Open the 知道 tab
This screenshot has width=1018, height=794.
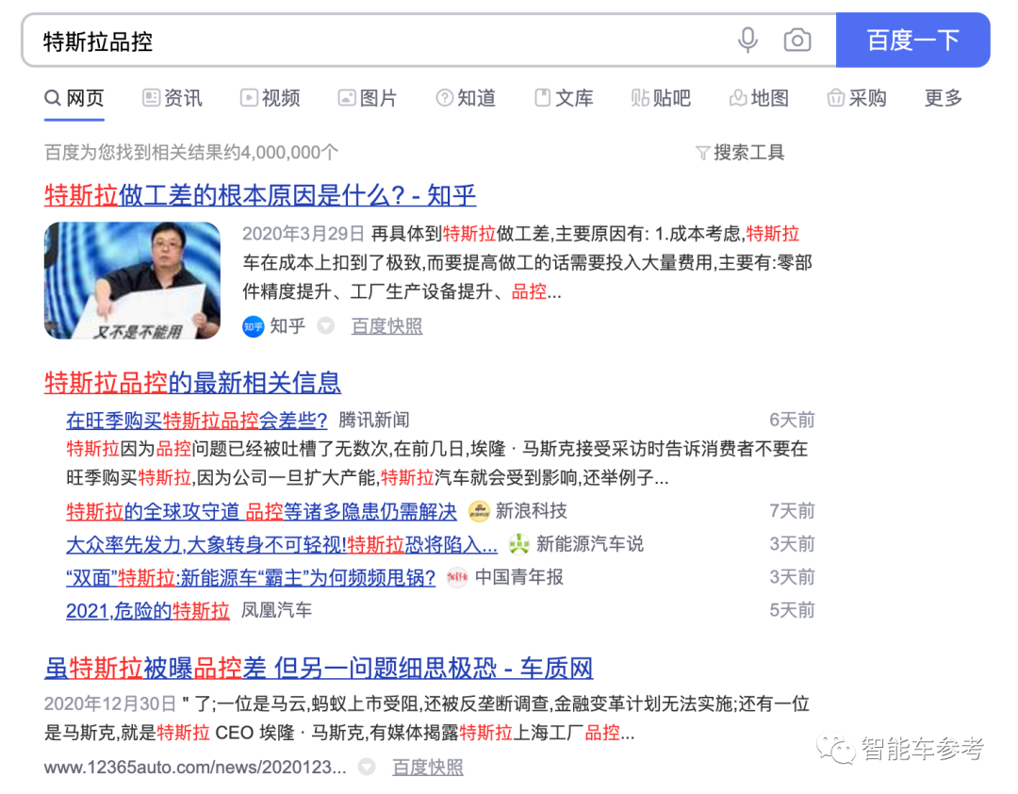[466, 98]
